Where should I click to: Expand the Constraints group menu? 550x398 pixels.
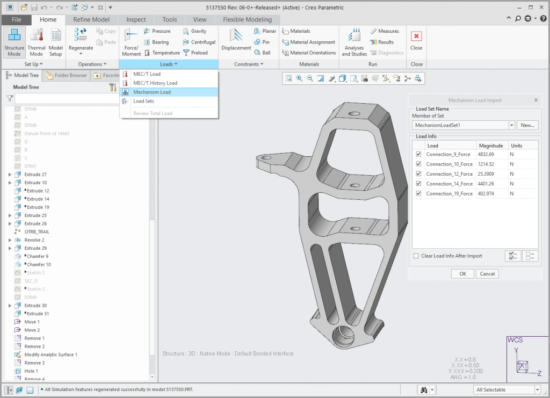(x=249, y=64)
